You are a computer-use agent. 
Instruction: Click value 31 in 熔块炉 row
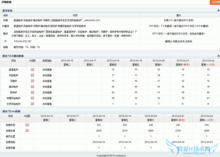point(159,92)
